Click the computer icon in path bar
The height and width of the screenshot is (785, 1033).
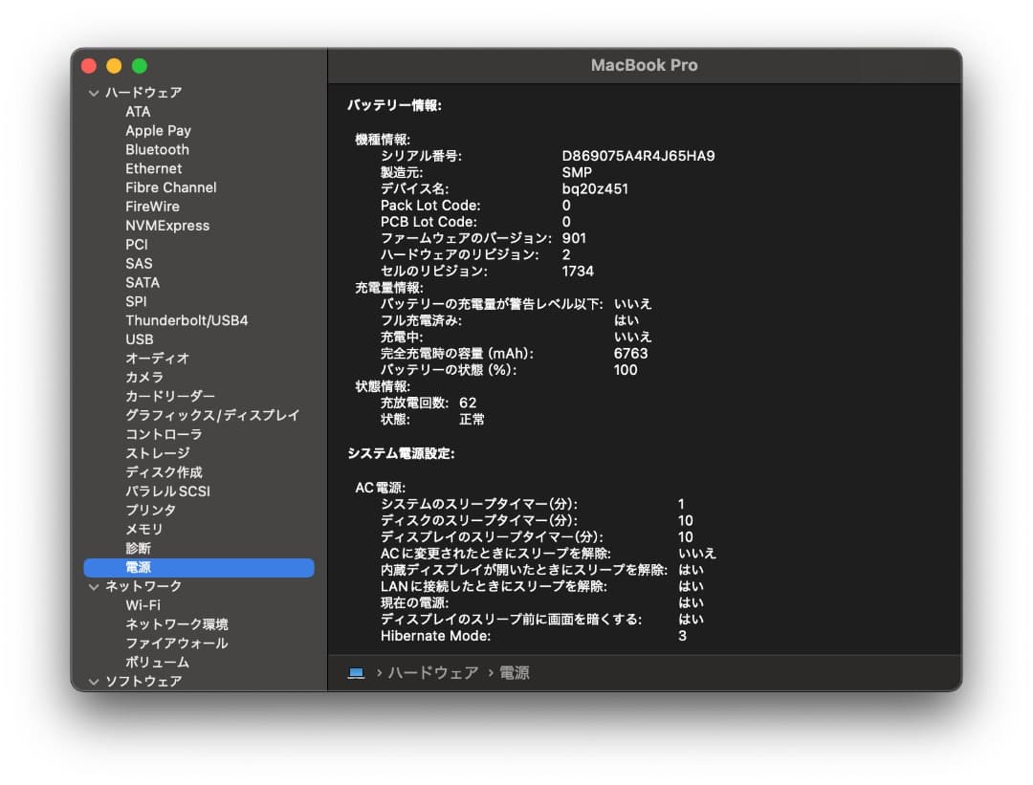click(x=357, y=673)
